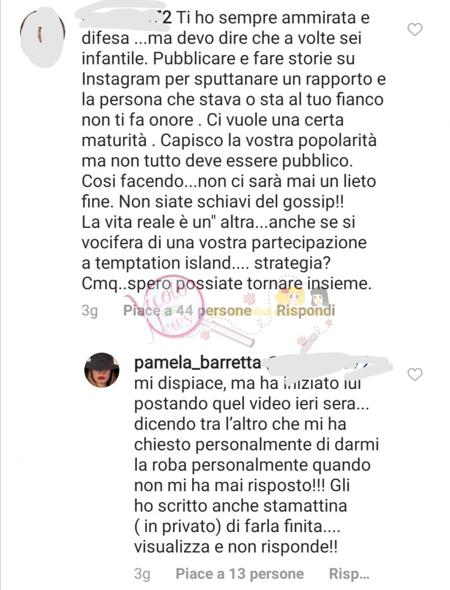450x590 pixels.
Task: Select the '3g' timestamp under pamela_barretta's reply
Action: click(x=141, y=574)
